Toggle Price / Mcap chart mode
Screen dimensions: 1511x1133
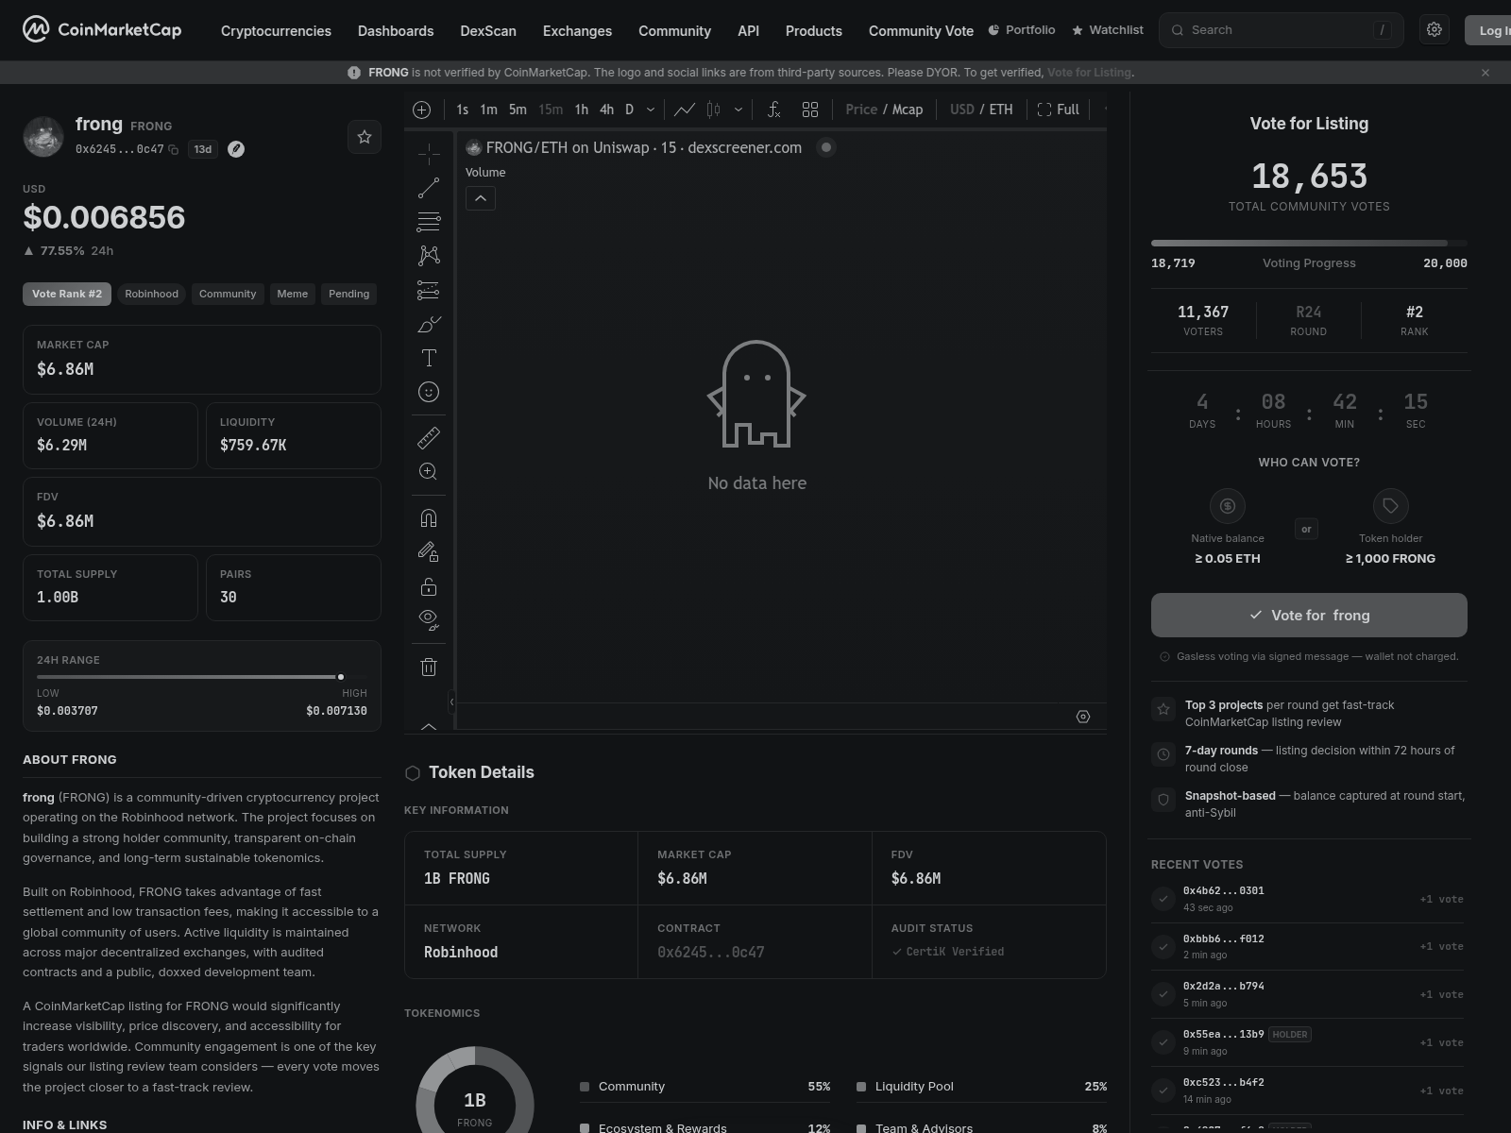(x=884, y=110)
